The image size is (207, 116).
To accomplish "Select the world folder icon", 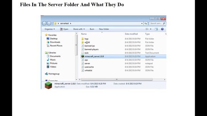I will coord(83,42).
